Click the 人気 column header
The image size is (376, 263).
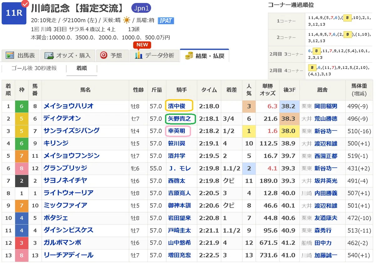249,90
